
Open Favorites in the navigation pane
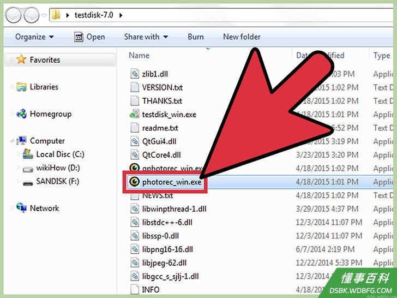tap(45, 60)
